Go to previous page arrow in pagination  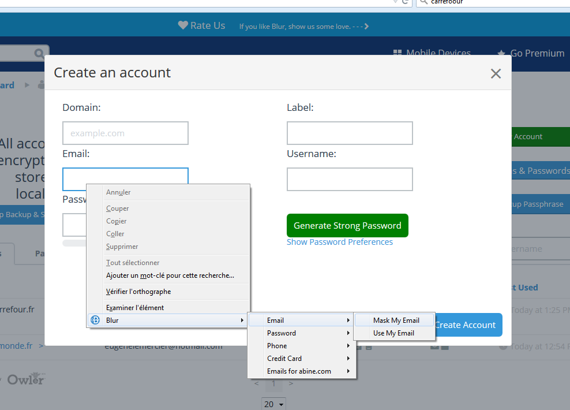point(257,383)
